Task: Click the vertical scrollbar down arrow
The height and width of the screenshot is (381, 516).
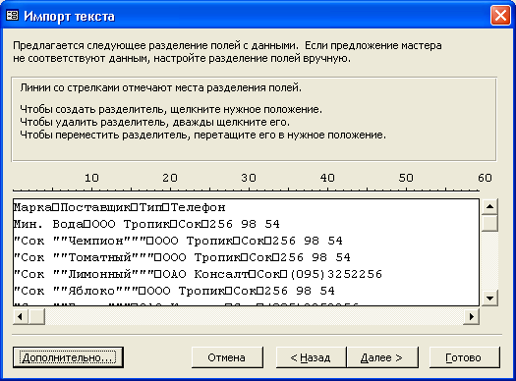Action: [490, 299]
